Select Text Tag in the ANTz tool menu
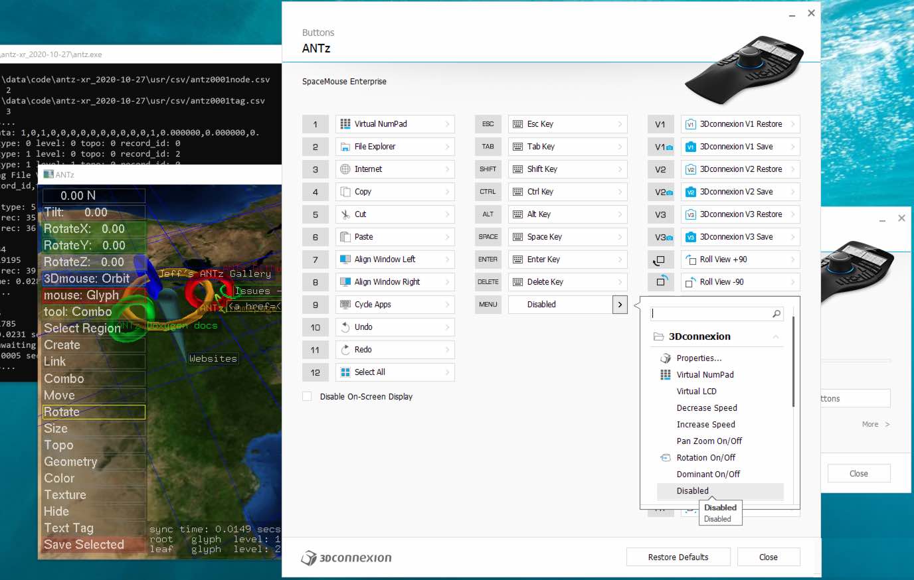The height and width of the screenshot is (580, 914). 94,528
